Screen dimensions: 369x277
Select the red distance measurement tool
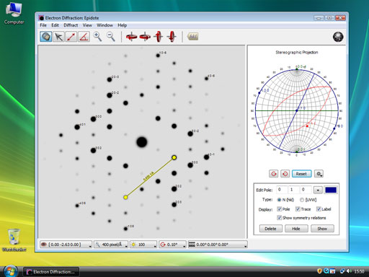(71, 37)
